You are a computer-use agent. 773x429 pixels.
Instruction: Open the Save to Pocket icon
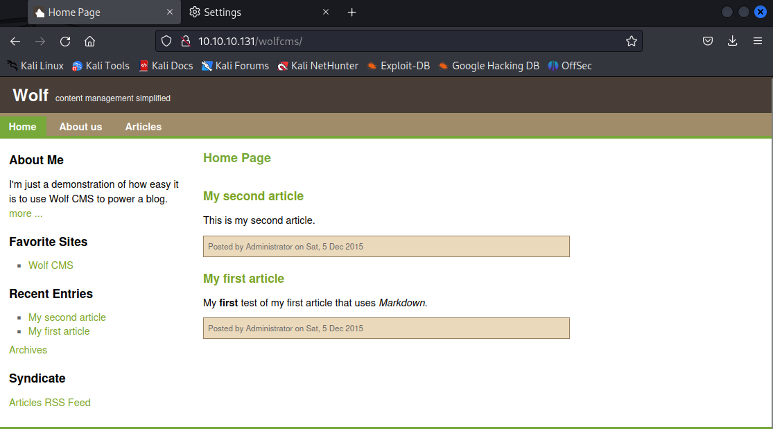[x=708, y=41]
